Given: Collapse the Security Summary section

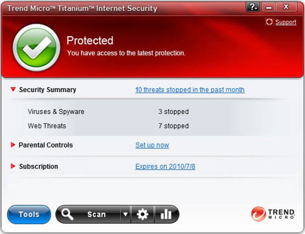Looking at the screenshot, I should pos(13,89).
